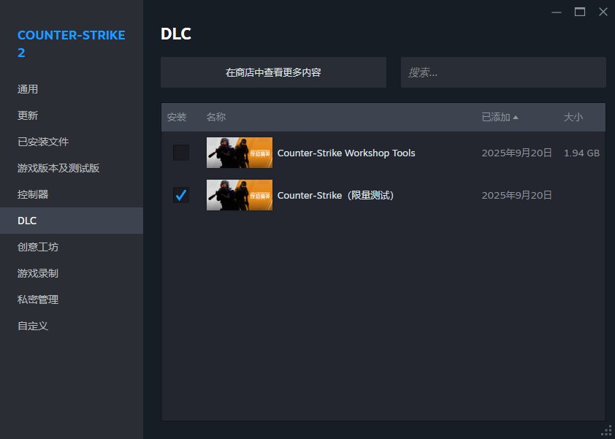The width and height of the screenshot is (615, 439).
Task: Click the Counter-Strike (限量测试) thumbnail
Action: tap(240, 195)
